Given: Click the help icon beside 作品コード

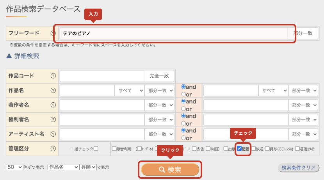Looking at the screenshot, I should (x=53, y=76).
